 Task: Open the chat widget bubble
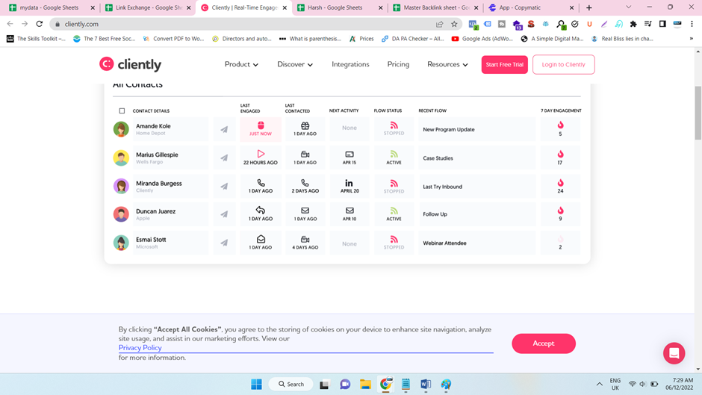pos(674,353)
